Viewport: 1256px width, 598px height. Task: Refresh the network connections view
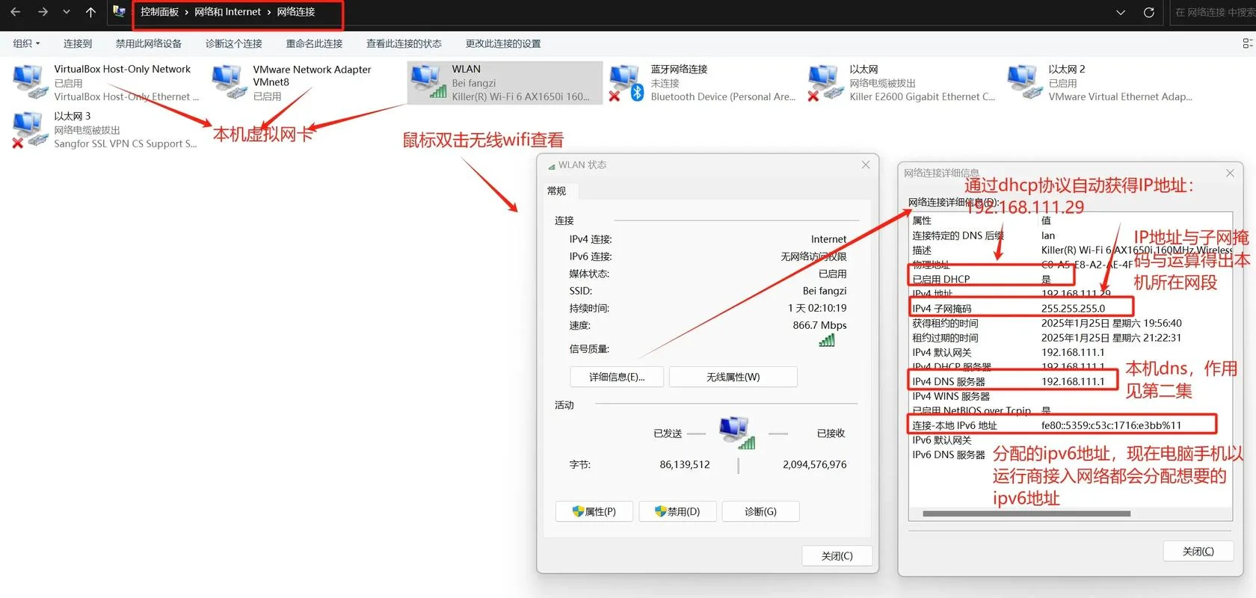pyautogui.click(x=1149, y=12)
